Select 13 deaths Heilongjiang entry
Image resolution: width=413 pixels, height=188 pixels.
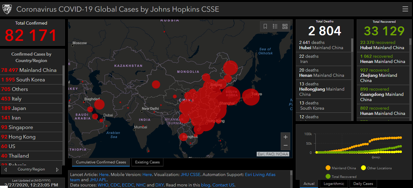tap(323, 89)
